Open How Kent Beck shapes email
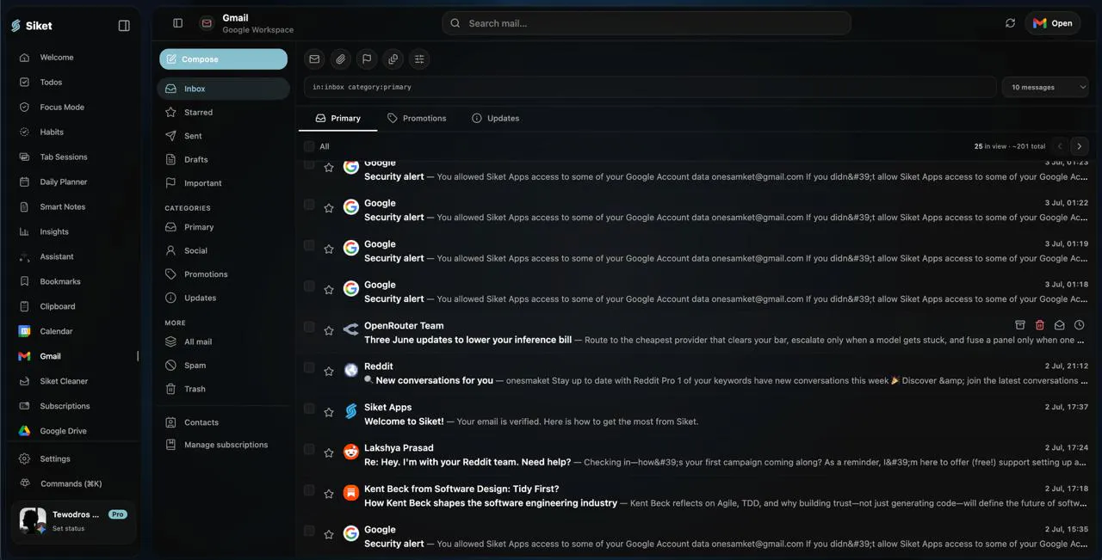The image size is (1102, 560). click(698, 496)
